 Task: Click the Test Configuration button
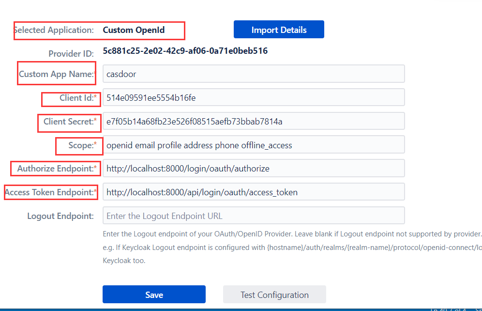pyautogui.click(x=274, y=294)
